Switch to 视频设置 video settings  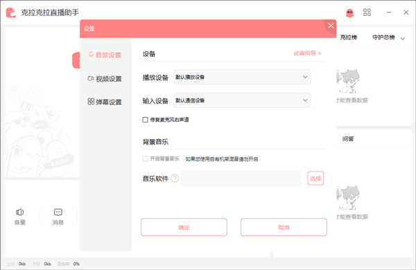coord(105,79)
